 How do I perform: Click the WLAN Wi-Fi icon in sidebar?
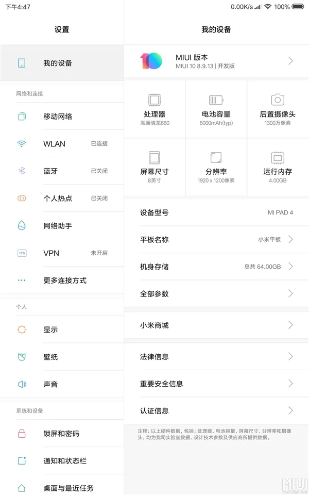pos(22,144)
